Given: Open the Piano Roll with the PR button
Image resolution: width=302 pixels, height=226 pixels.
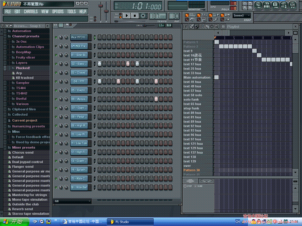Looking at the screenshot, I should 275,5.
